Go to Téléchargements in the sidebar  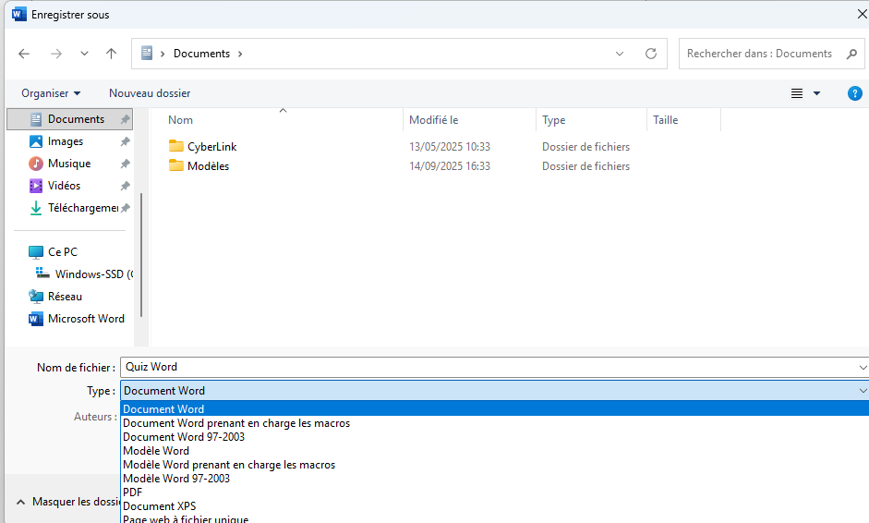coord(82,208)
